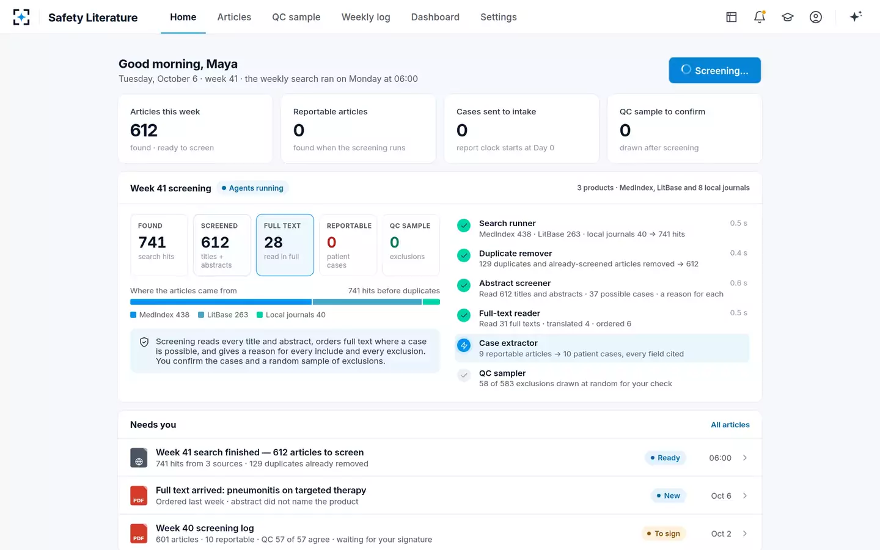880x550 pixels.
Task: Click the Abstract screener green check icon
Action: point(464,285)
